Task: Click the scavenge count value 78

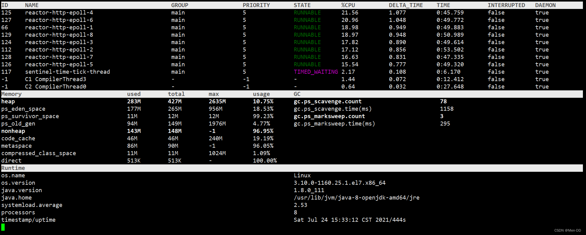Action: (443, 101)
